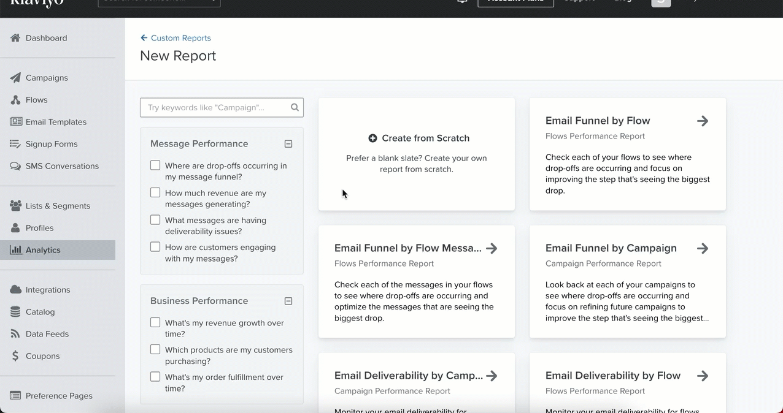Viewport: 783px width, 413px height.
Task: Click the report keyword search field
Action: (215, 107)
